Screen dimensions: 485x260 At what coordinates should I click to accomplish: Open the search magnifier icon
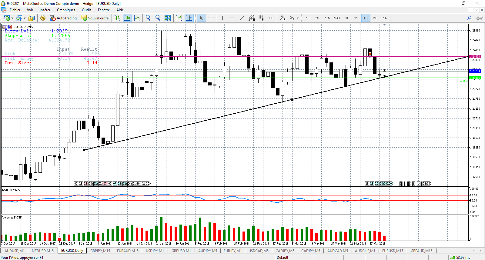point(469,18)
